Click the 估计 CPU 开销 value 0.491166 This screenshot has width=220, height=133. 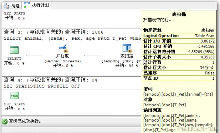point(206,46)
